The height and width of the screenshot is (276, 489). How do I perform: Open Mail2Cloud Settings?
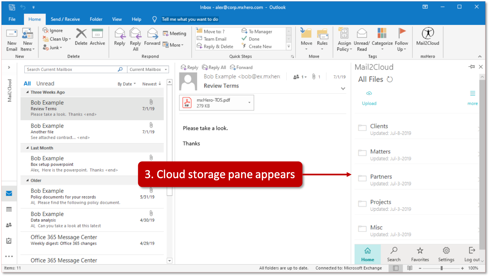click(446, 254)
